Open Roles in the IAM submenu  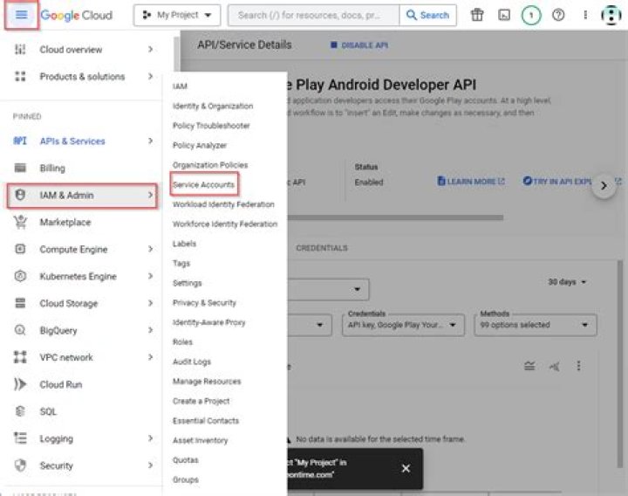pos(182,341)
